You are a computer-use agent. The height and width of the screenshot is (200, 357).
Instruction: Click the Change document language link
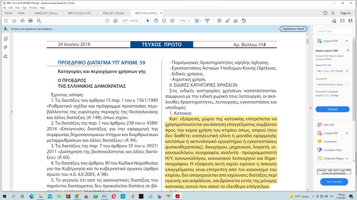(x=334, y=95)
